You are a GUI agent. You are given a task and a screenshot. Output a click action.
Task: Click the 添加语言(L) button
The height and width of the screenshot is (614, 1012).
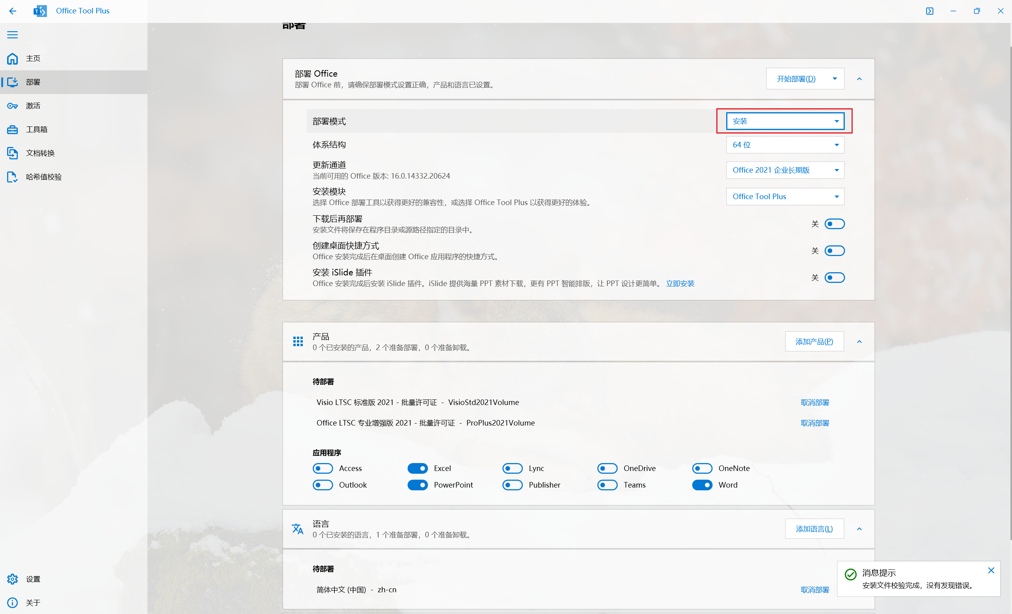(x=814, y=529)
